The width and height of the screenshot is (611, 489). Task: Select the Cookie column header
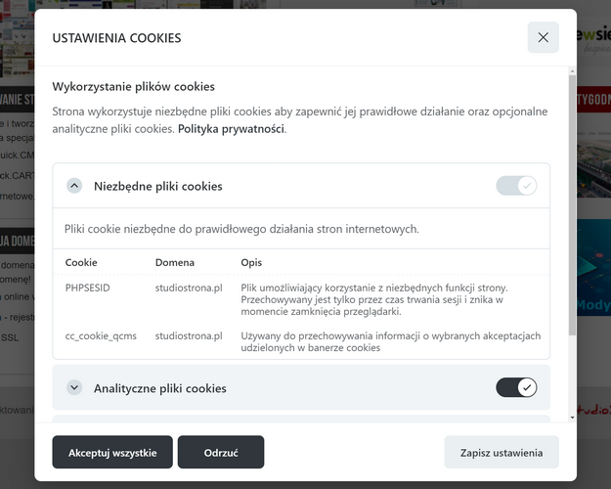click(x=81, y=262)
